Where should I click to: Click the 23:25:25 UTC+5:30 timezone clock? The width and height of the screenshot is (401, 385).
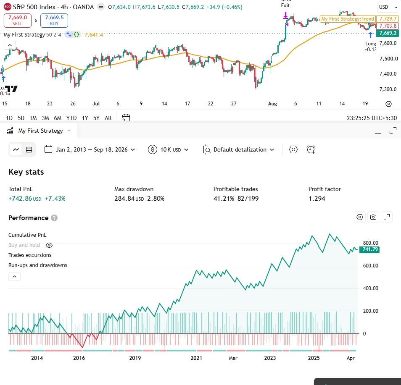[x=372, y=118]
